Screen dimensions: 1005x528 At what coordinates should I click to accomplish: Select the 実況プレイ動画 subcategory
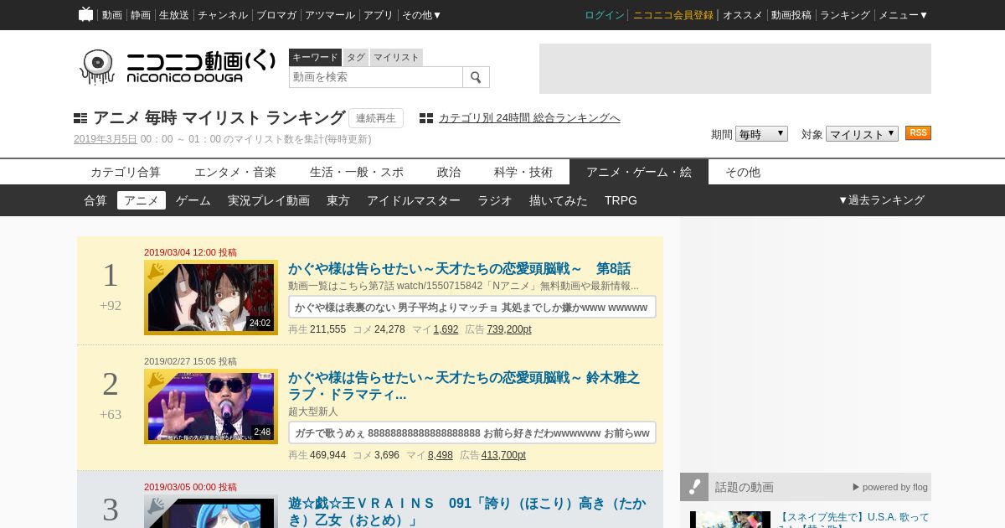[x=269, y=200]
